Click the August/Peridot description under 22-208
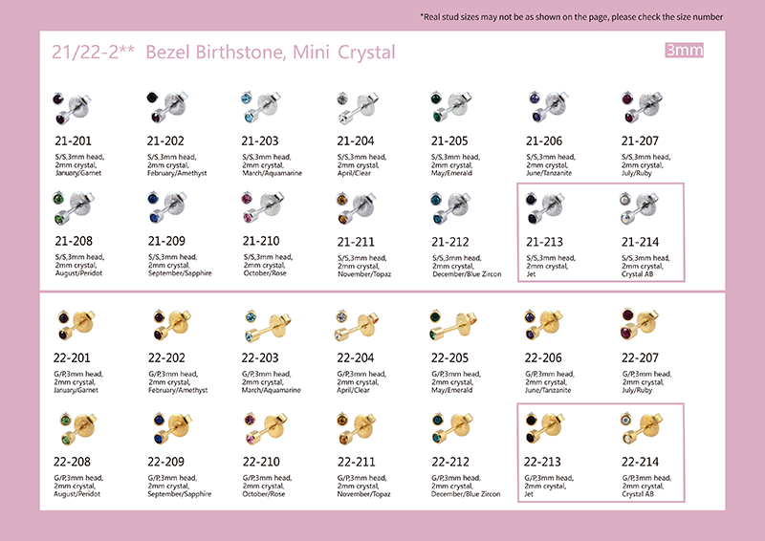The image size is (765, 541). click(x=77, y=494)
